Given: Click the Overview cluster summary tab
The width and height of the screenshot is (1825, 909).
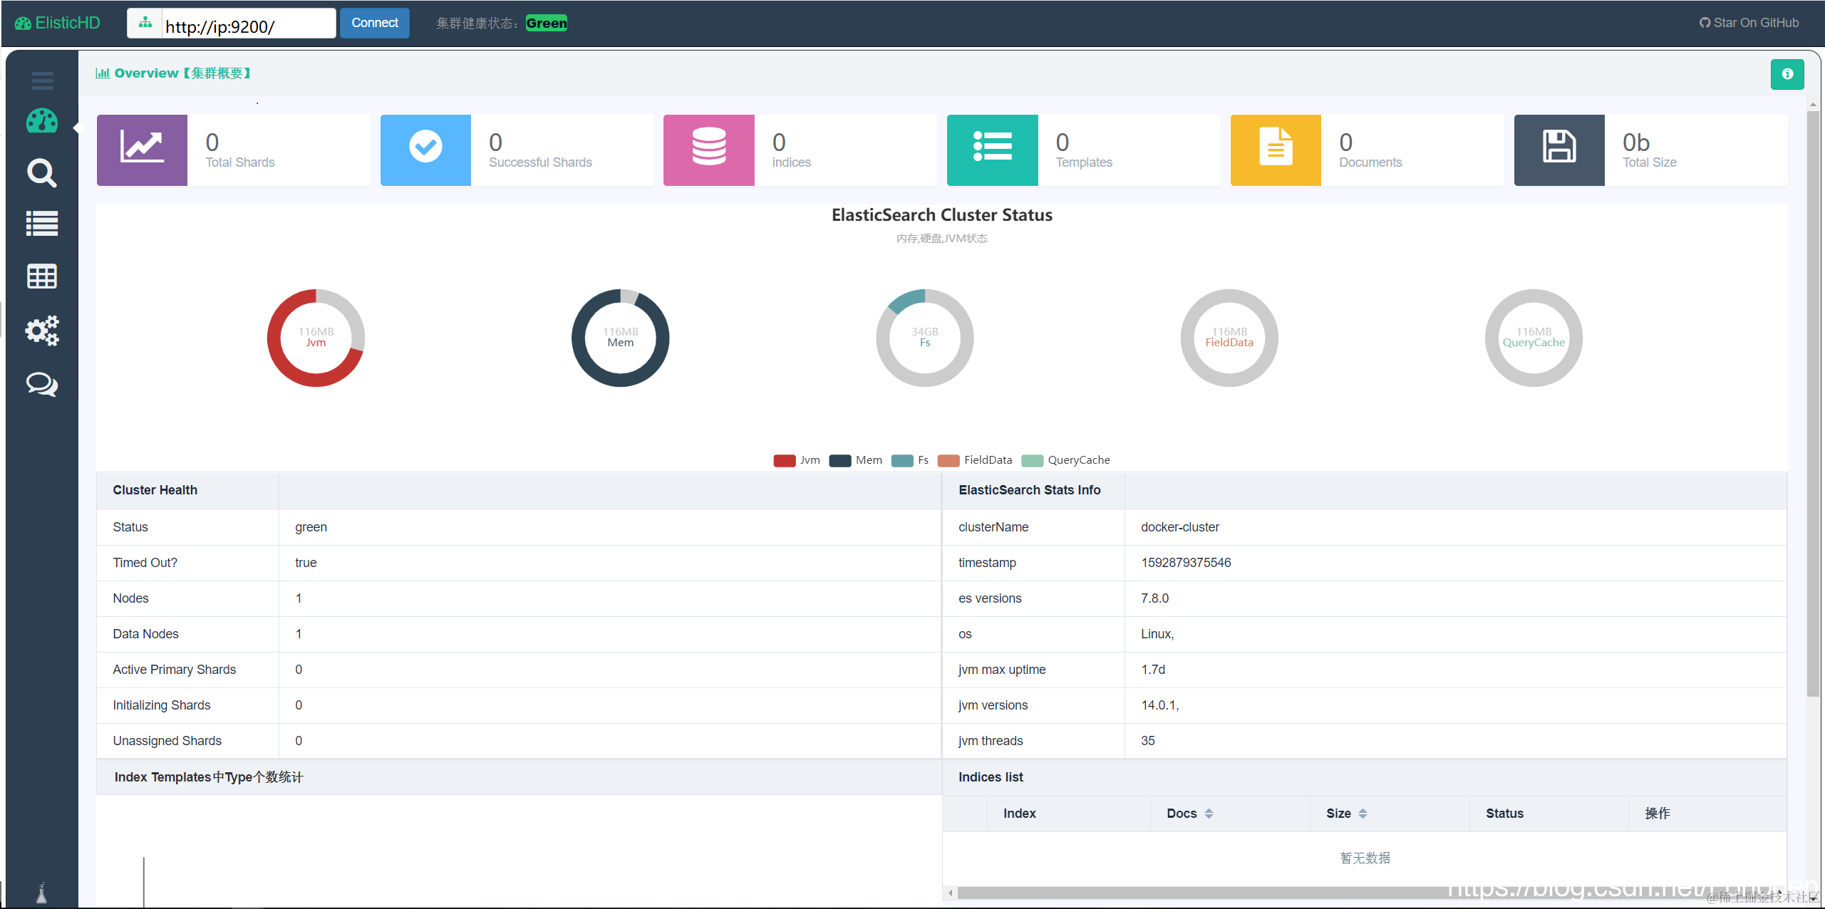Looking at the screenshot, I should (173, 73).
